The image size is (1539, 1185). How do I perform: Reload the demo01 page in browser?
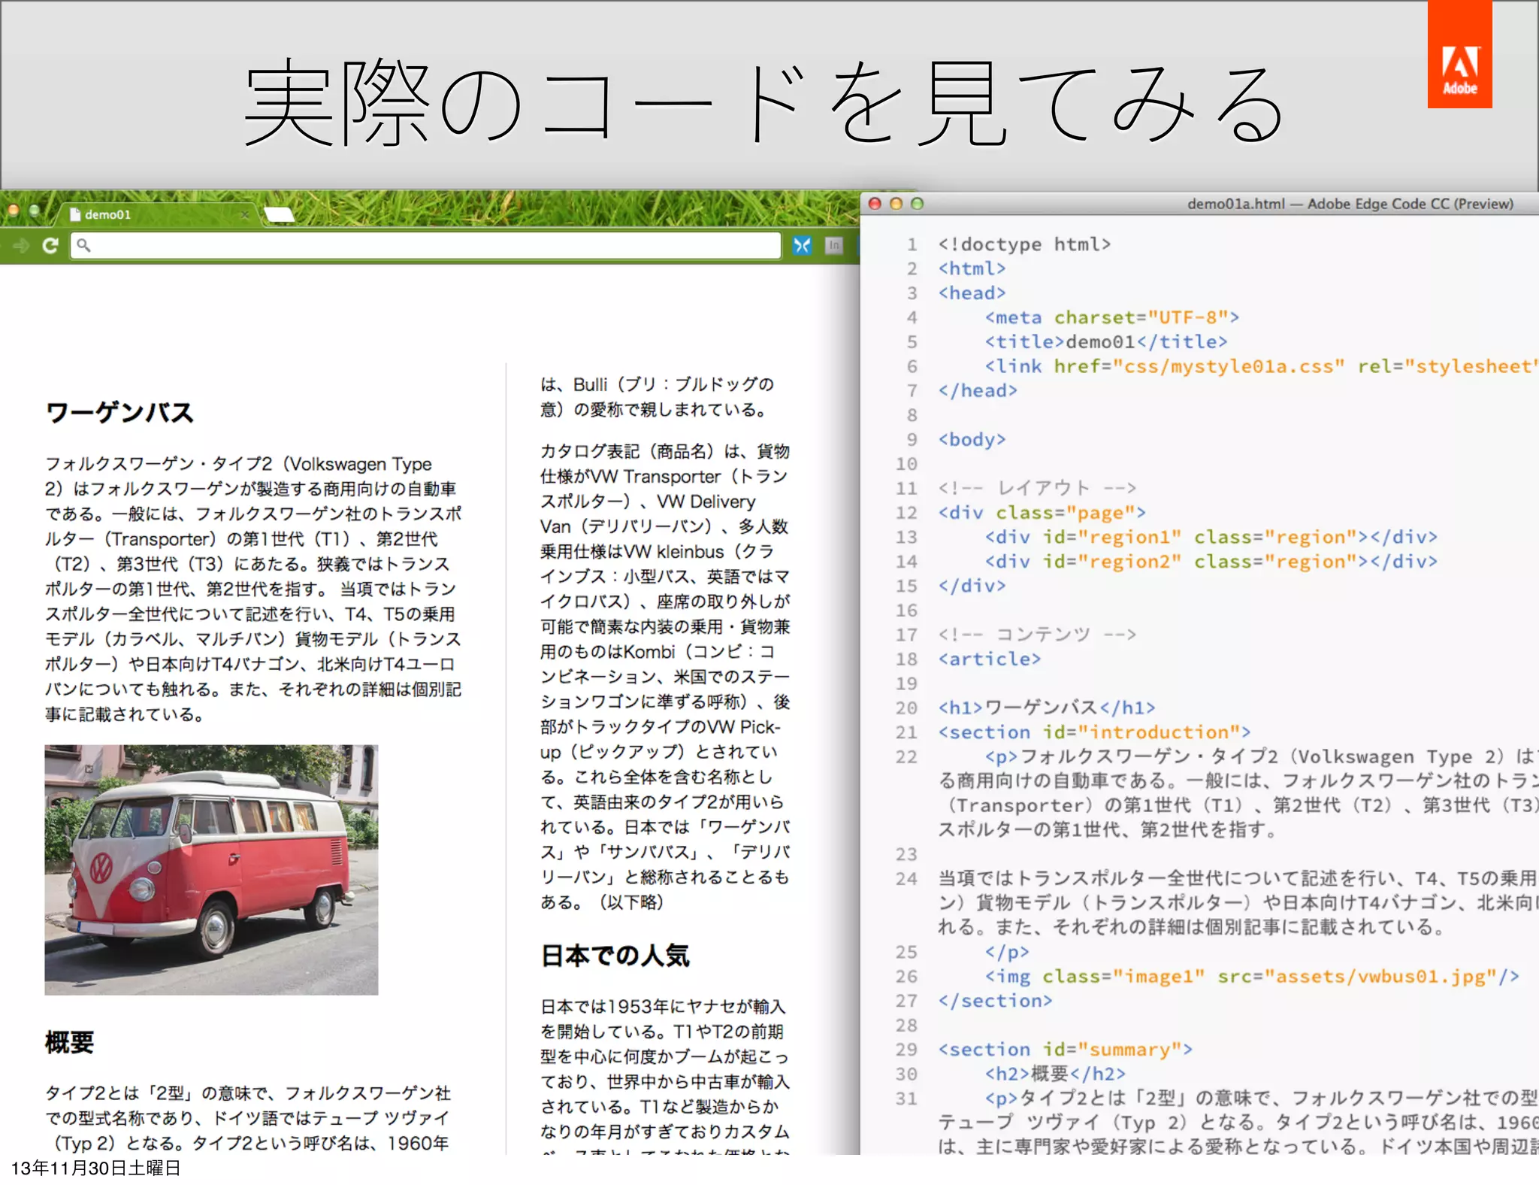[50, 246]
